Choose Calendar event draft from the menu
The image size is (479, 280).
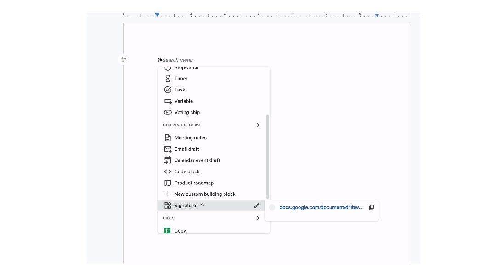click(x=197, y=160)
